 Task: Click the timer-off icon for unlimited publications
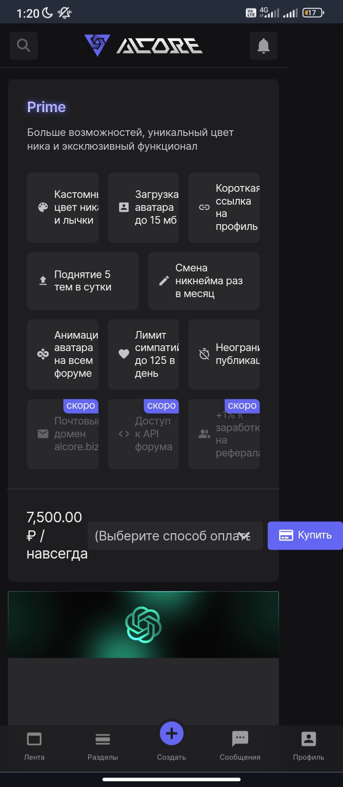click(x=204, y=354)
